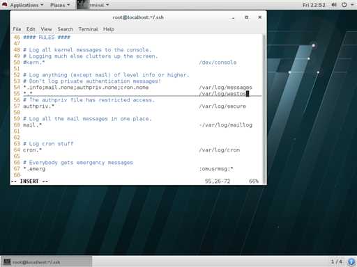Click the volume speaker icon
Viewport: 357px width, 267px height.
334,5
